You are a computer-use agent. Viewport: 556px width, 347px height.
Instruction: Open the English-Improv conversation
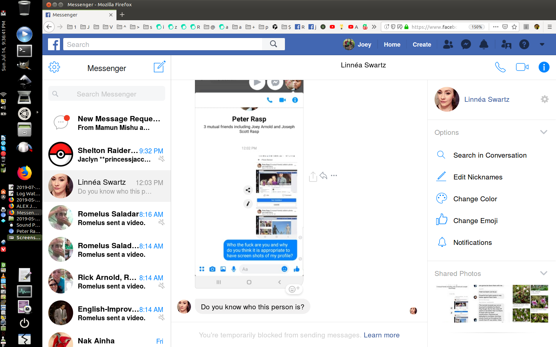[107, 313]
